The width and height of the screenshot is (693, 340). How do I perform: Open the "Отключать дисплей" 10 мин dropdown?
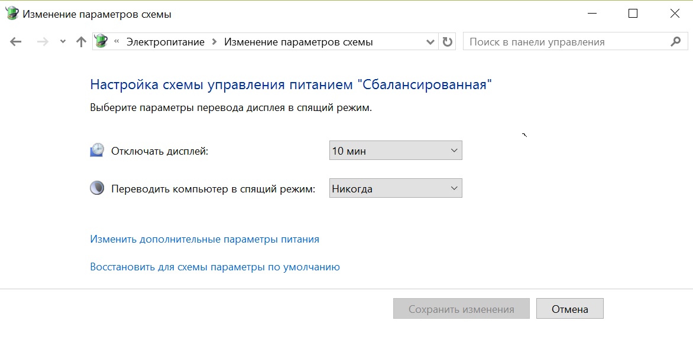click(395, 151)
